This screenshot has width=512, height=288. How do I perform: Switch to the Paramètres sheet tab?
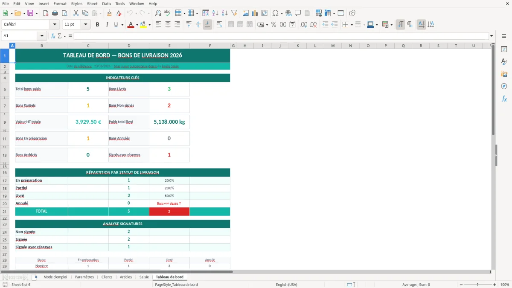pyautogui.click(x=84, y=277)
